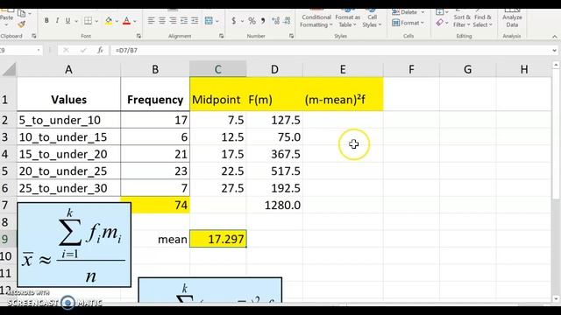Screen dimensions: 561x315
Task: Click the Decrease Decimal icon
Action: coord(287,21)
